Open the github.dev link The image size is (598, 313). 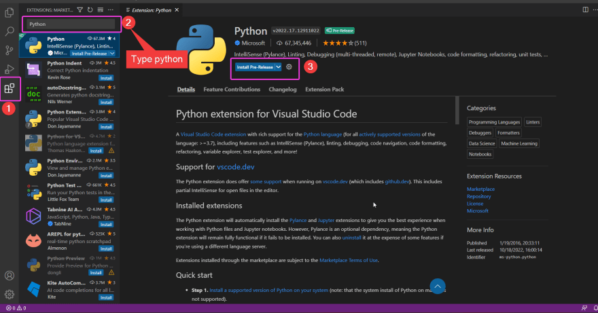[397, 181]
